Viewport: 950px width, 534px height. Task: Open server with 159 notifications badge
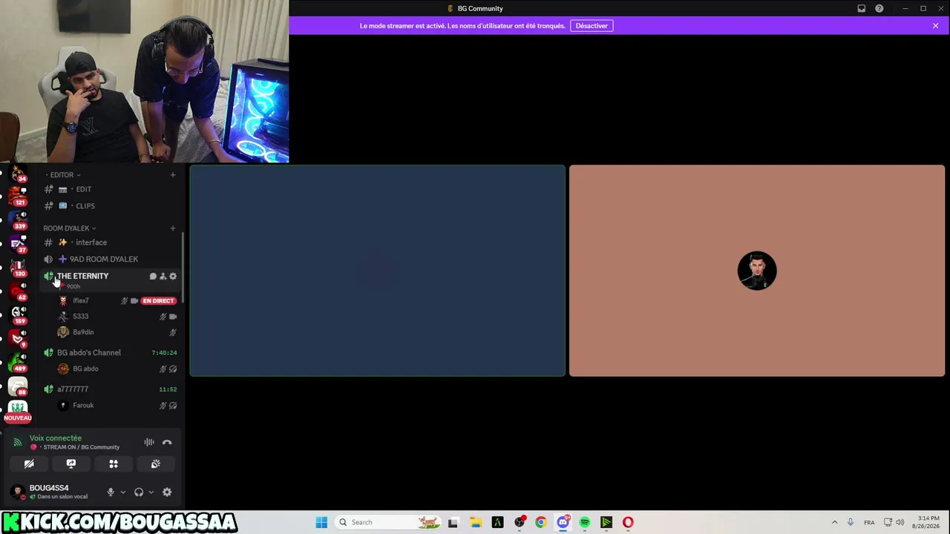(x=18, y=316)
